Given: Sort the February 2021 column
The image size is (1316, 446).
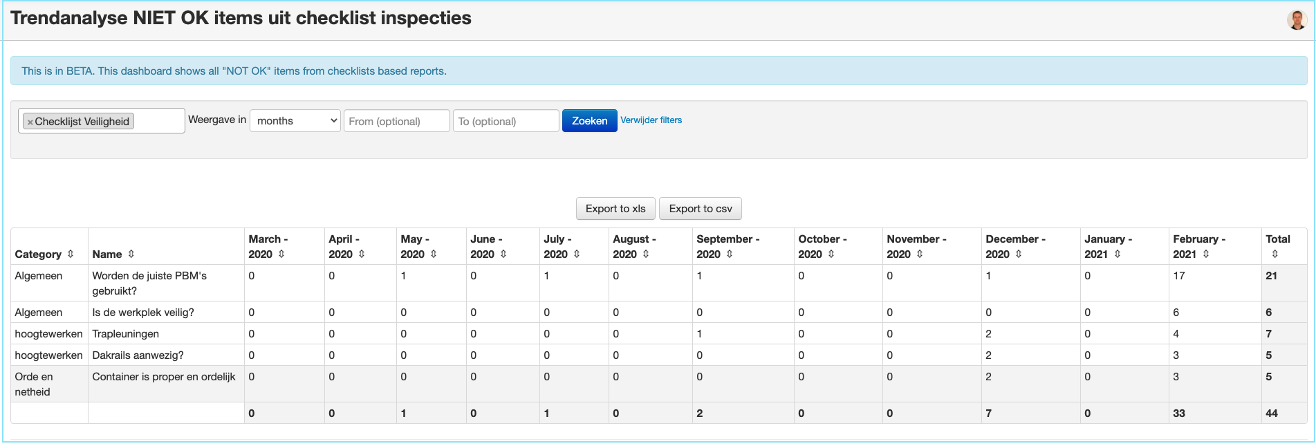Looking at the screenshot, I should click(x=1206, y=254).
